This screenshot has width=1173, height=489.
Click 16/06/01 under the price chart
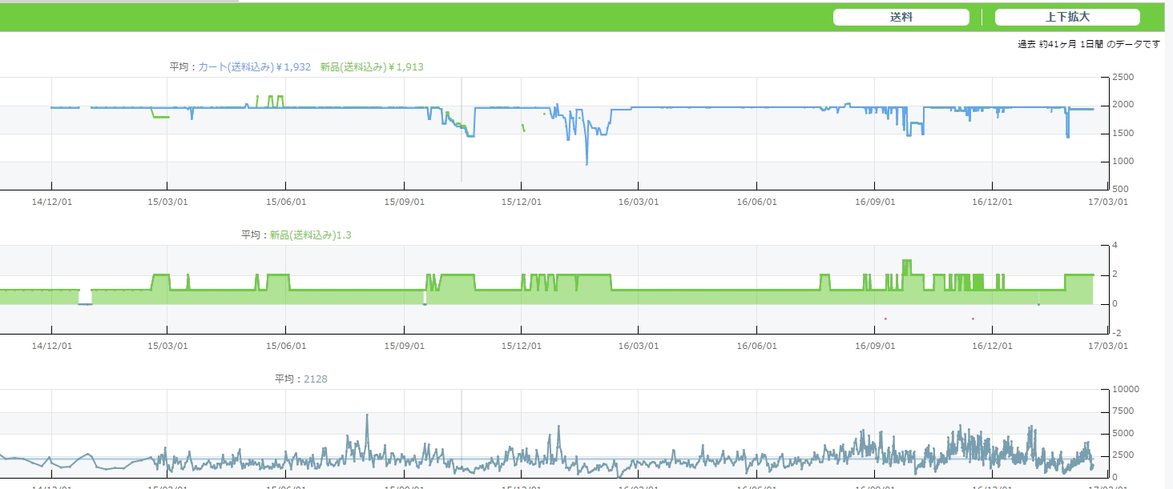click(x=756, y=202)
